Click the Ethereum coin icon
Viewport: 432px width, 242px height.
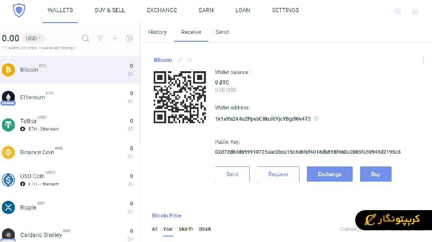[x=8, y=97]
